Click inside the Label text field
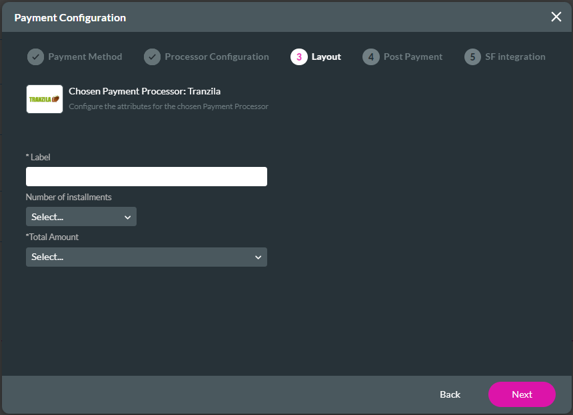573x415 pixels. pyautogui.click(x=146, y=176)
